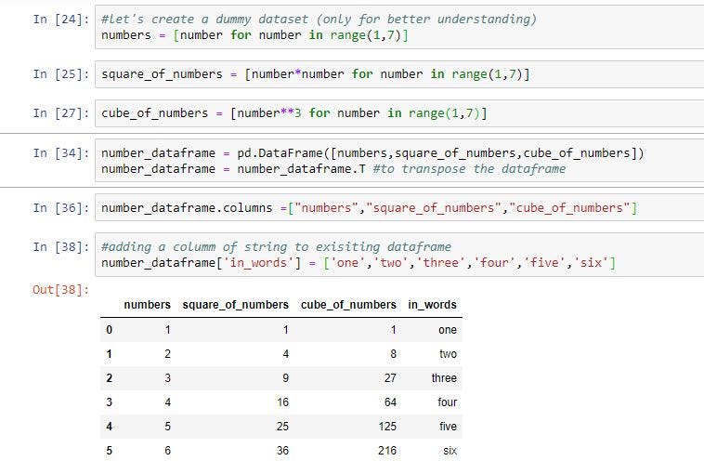Click the cube_of_numbers code cell In [27]
The width and height of the screenshot is (704, 461).
tap(399, 112)
